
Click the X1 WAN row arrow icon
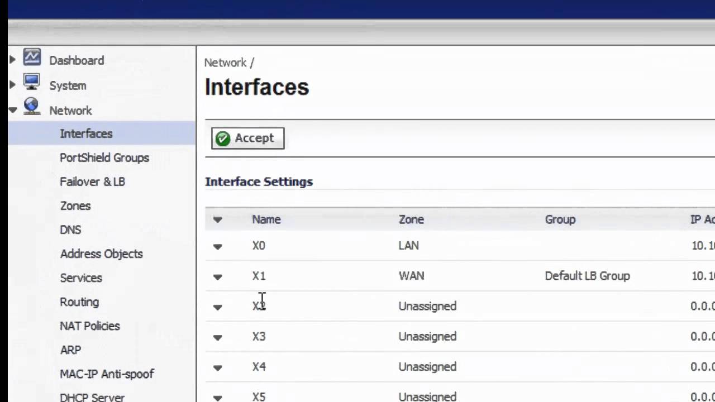pyautogui.click(x=217, y=276)
